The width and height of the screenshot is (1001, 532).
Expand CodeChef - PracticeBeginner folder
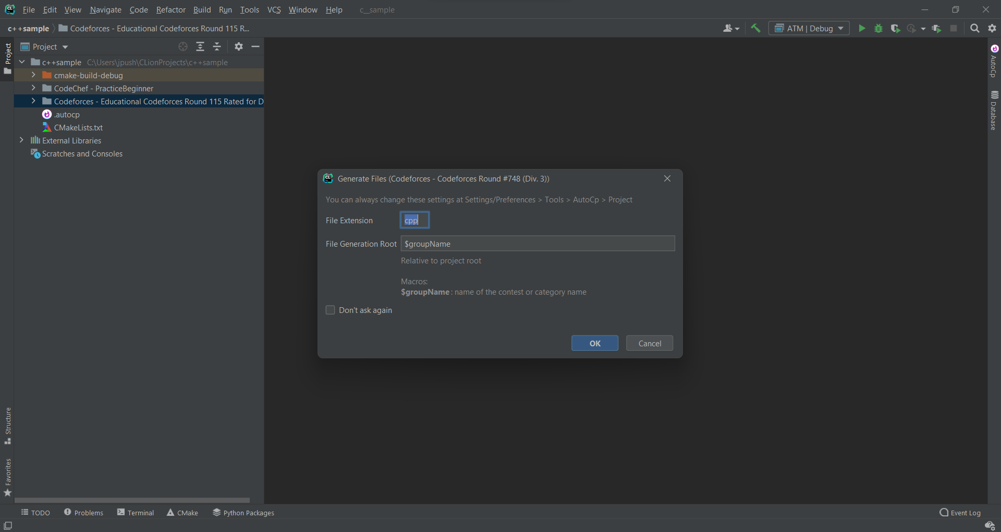33,88
